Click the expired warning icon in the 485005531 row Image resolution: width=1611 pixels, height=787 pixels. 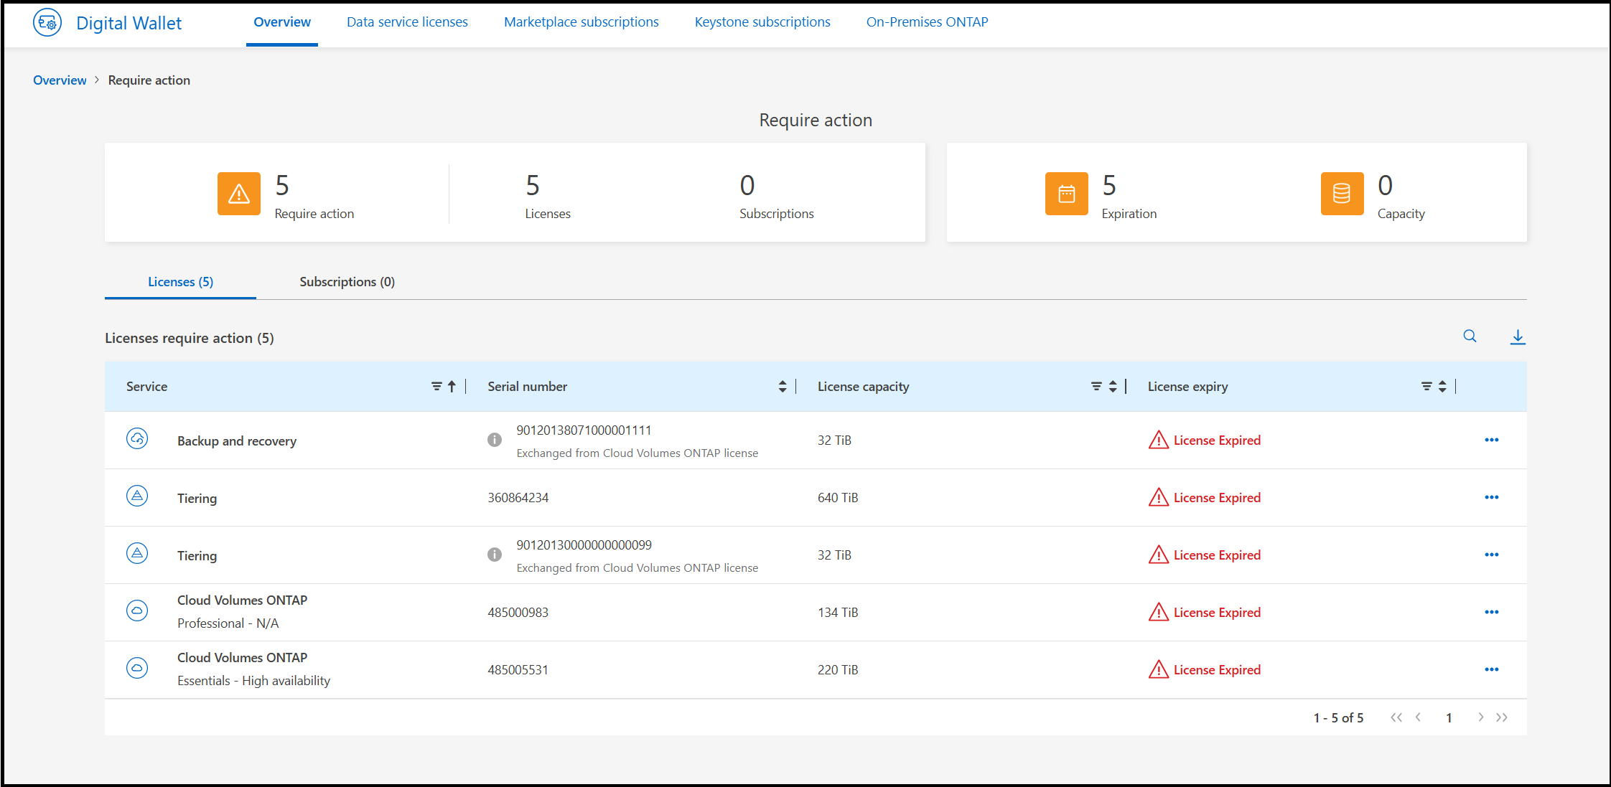click(1159, 669)
